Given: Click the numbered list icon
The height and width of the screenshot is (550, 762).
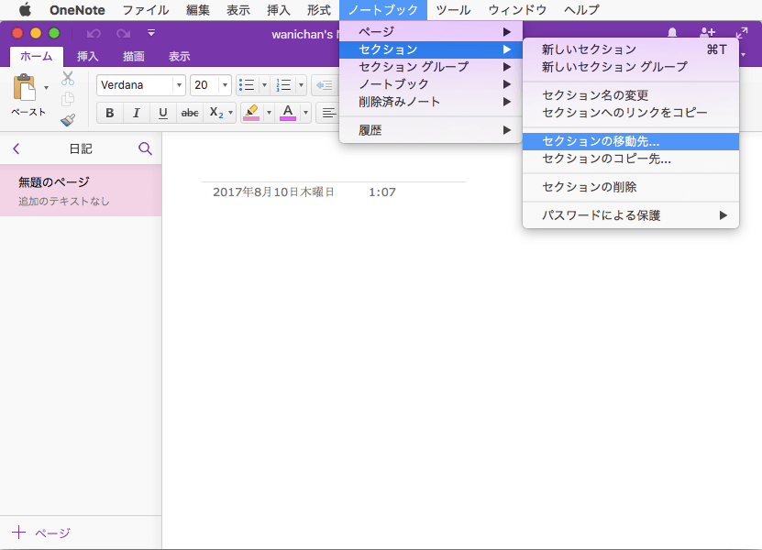Looking at the screenshot, I should click(284, 85).
